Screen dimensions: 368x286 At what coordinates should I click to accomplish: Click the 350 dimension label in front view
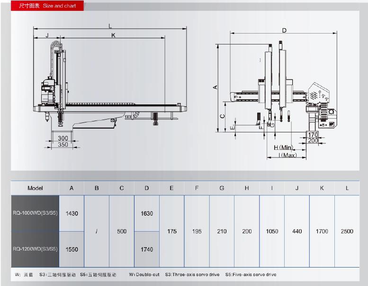63,145
